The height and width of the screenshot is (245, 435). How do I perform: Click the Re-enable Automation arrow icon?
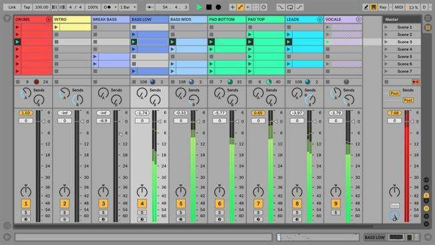tap(248, 7)
